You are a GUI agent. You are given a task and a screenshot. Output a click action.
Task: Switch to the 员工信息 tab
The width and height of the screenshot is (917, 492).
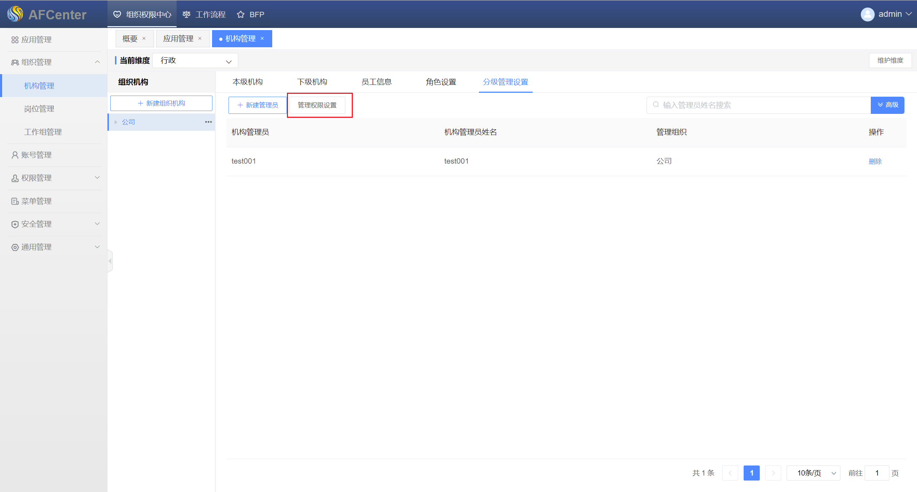(x=376, y=82)
